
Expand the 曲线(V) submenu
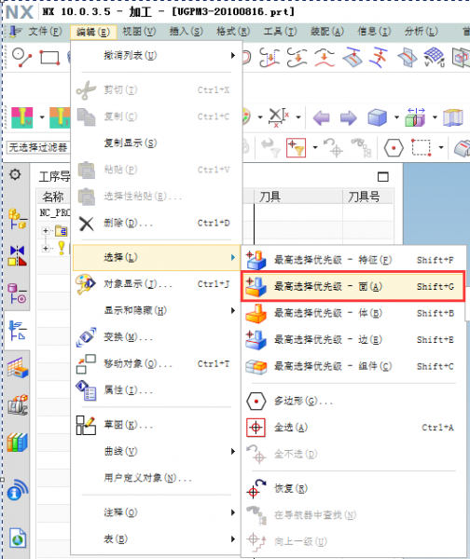coord(157,451)
